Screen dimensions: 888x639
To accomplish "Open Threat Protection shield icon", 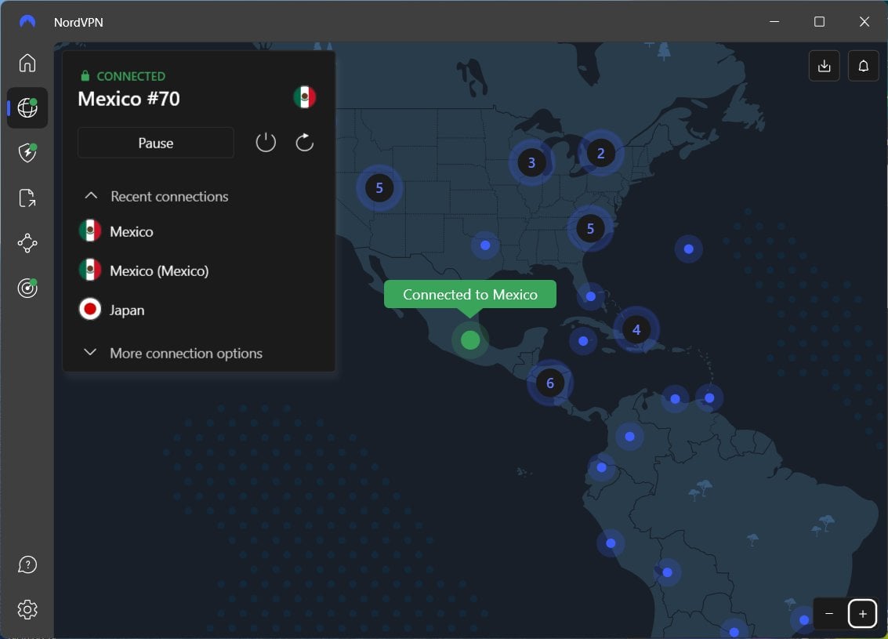I will pos(27,153).
